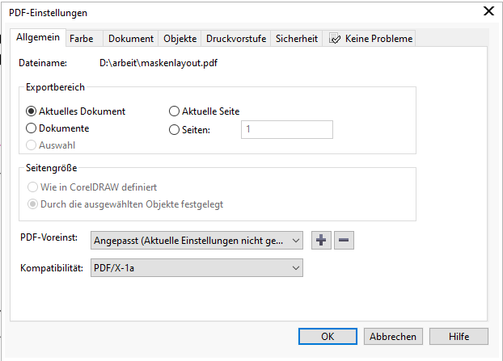This screenshot has height=361, width=503.
Task: Open the Keine Probleme preflight tab
Action: (x=370, y=39)
